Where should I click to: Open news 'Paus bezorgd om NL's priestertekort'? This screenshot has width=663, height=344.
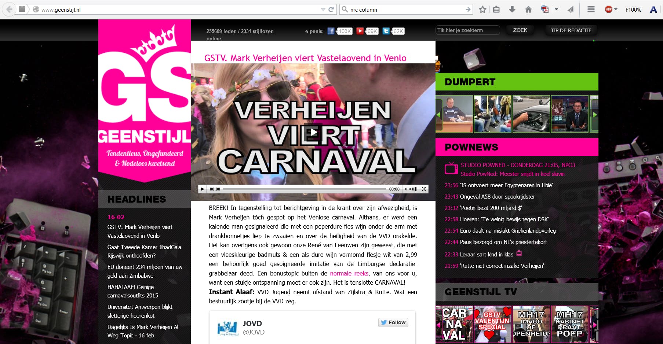503,242
